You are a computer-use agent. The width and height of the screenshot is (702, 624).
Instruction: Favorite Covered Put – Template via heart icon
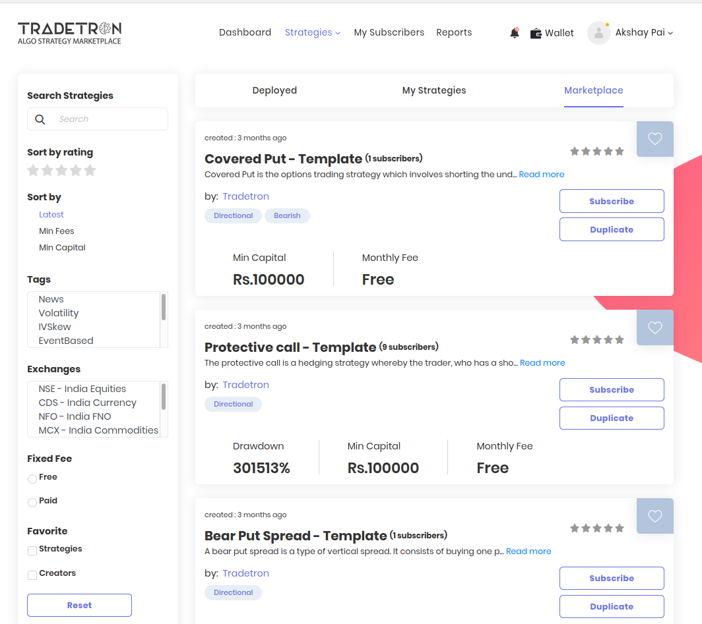tap(654, 139)
